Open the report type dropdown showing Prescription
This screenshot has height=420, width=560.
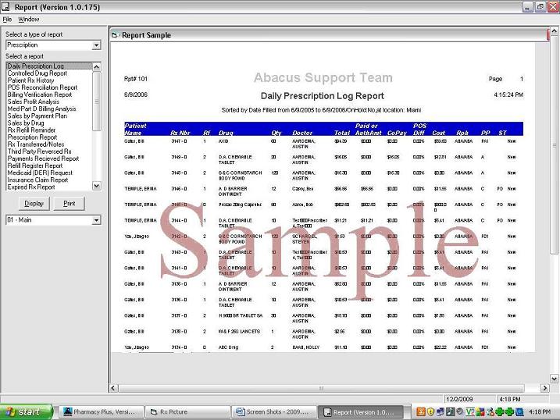click(x=96, y=45)
